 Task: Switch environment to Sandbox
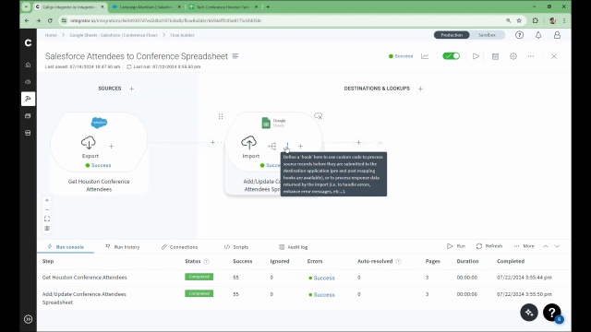(x=487, y=35)
